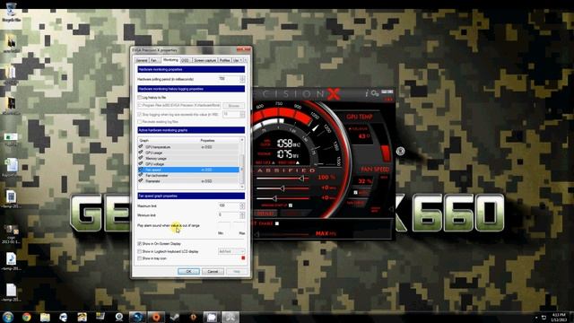Open Steam from the taskbar
Screen dimensions: 574x323
[175, 317]
